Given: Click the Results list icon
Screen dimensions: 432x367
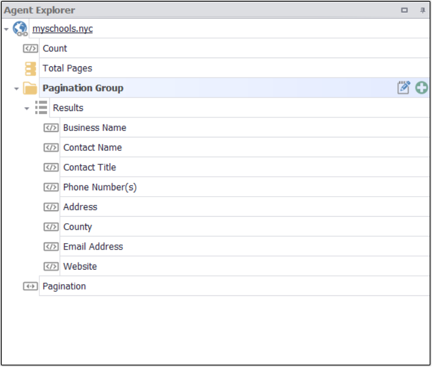Looking at the screenshot, I should (41, 108).
